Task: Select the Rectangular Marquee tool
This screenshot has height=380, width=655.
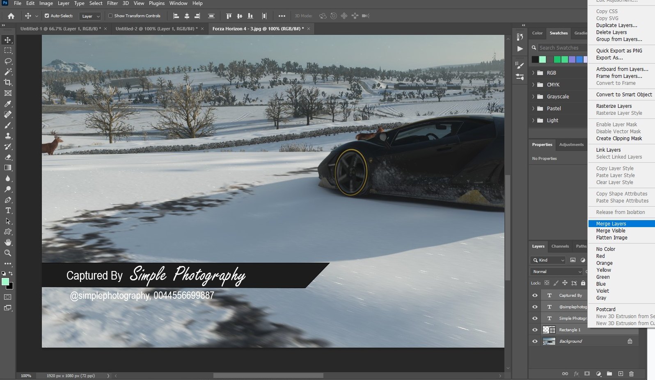Action: coord(8,50)
